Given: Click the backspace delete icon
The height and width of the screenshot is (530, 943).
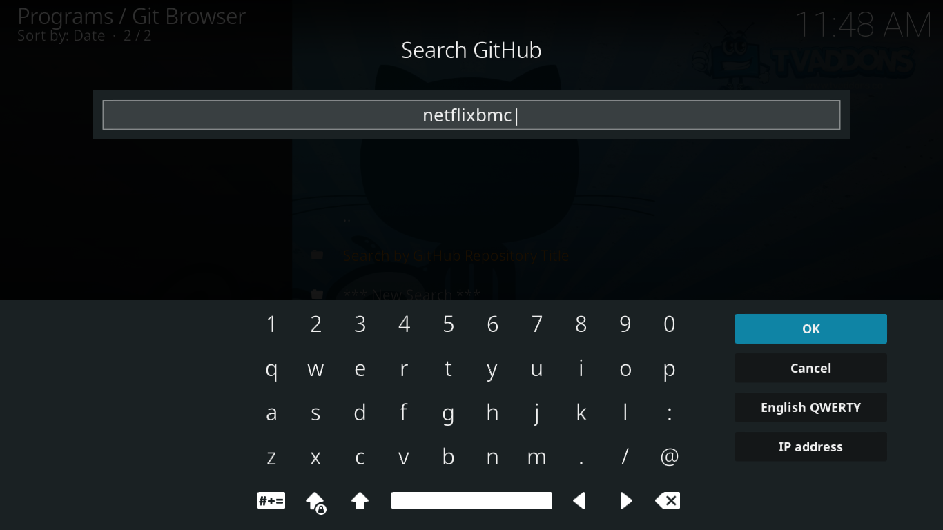Looking at the screenshot, I should click(x=668, y=501).
